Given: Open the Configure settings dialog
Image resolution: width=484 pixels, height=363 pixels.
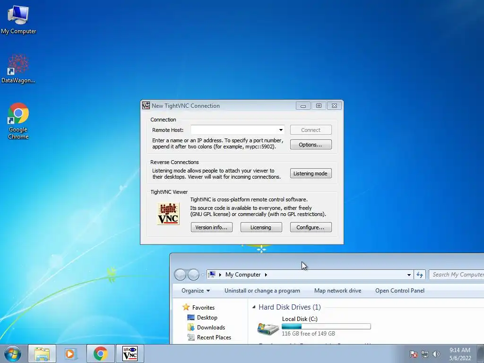Looking at the screenshot, I should point(311,227).
